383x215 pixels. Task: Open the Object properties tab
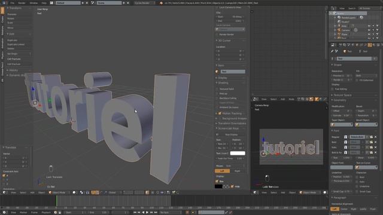click(x=357, y=45)
